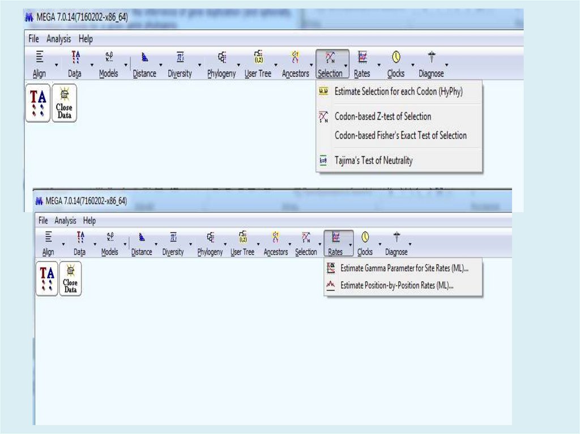Expand Rates dropdown arrow in lower window
The image size is (580, 434).
[x=350, y=244]
